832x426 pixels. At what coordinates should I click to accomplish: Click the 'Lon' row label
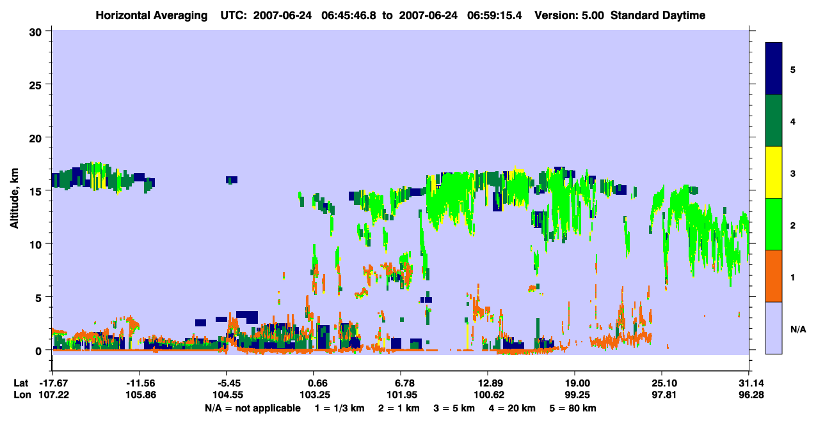pos(22,395)
